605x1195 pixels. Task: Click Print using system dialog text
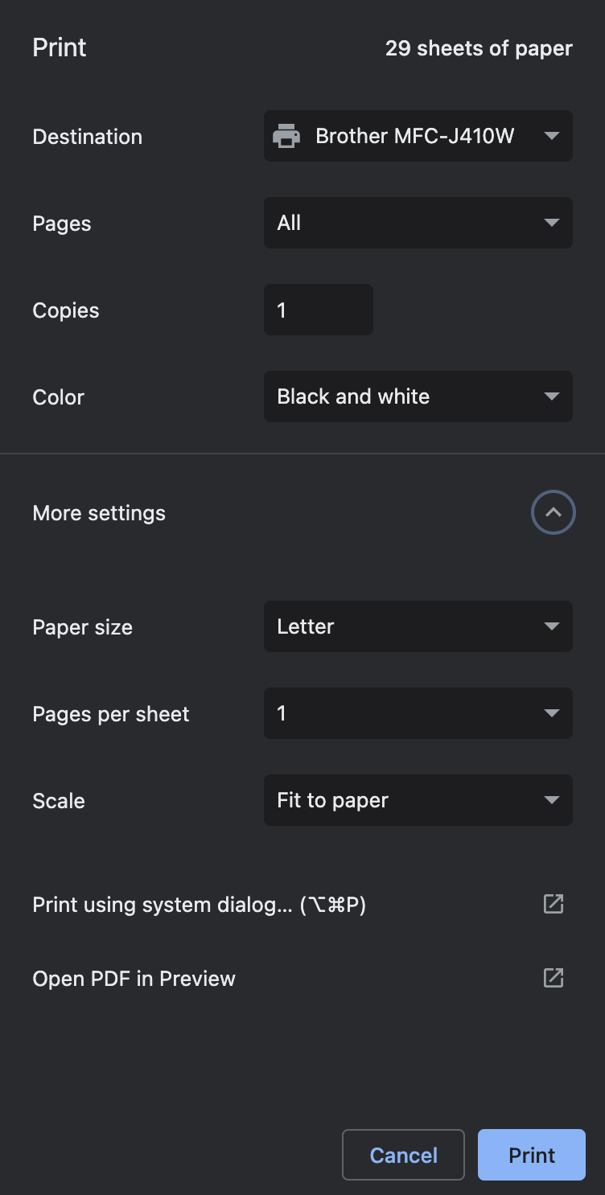coord(199,905)
